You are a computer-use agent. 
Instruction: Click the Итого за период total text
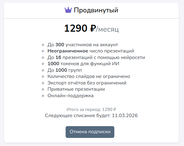tap(91, 109)
